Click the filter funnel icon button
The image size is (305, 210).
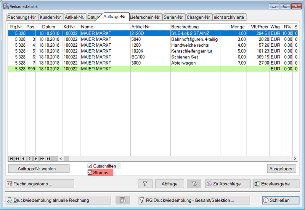click(x=145, y=184)
